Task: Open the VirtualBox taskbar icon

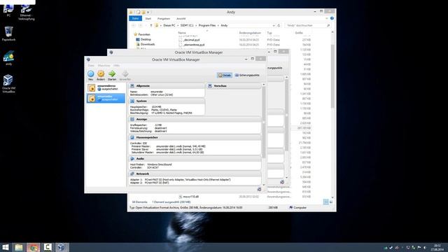Action: pyautogui.click(x=61, y=247)
